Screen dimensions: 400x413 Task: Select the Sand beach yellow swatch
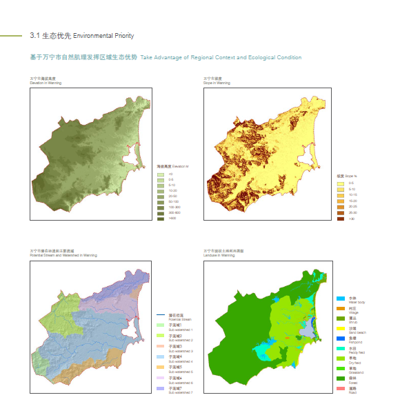click(341, 328)
